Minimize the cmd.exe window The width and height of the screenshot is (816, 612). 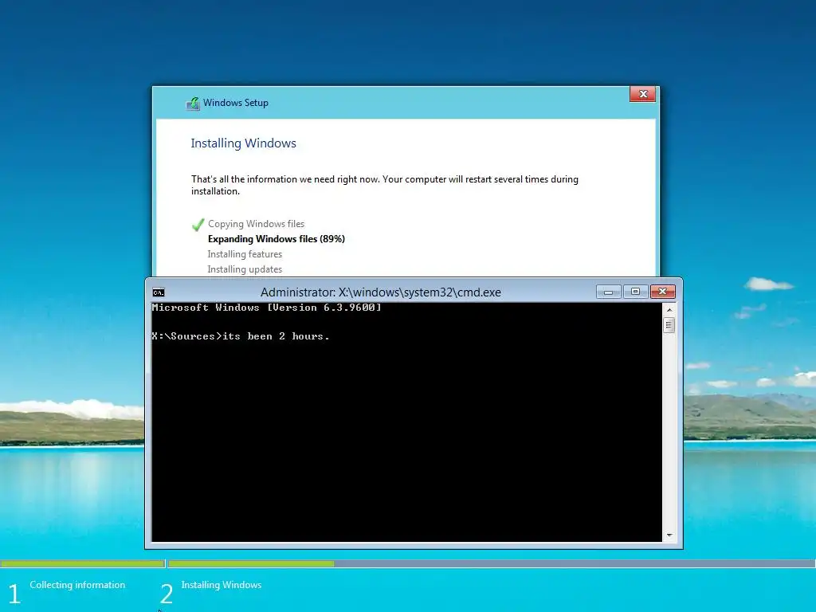pyautogui.click(x=608, y=292)
